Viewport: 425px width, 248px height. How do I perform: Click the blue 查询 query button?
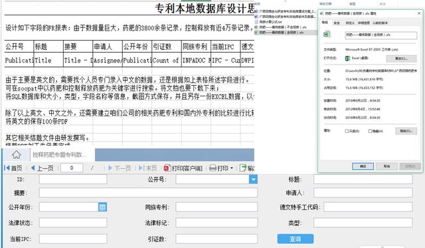pyautogui.click(x=295, y=239)
